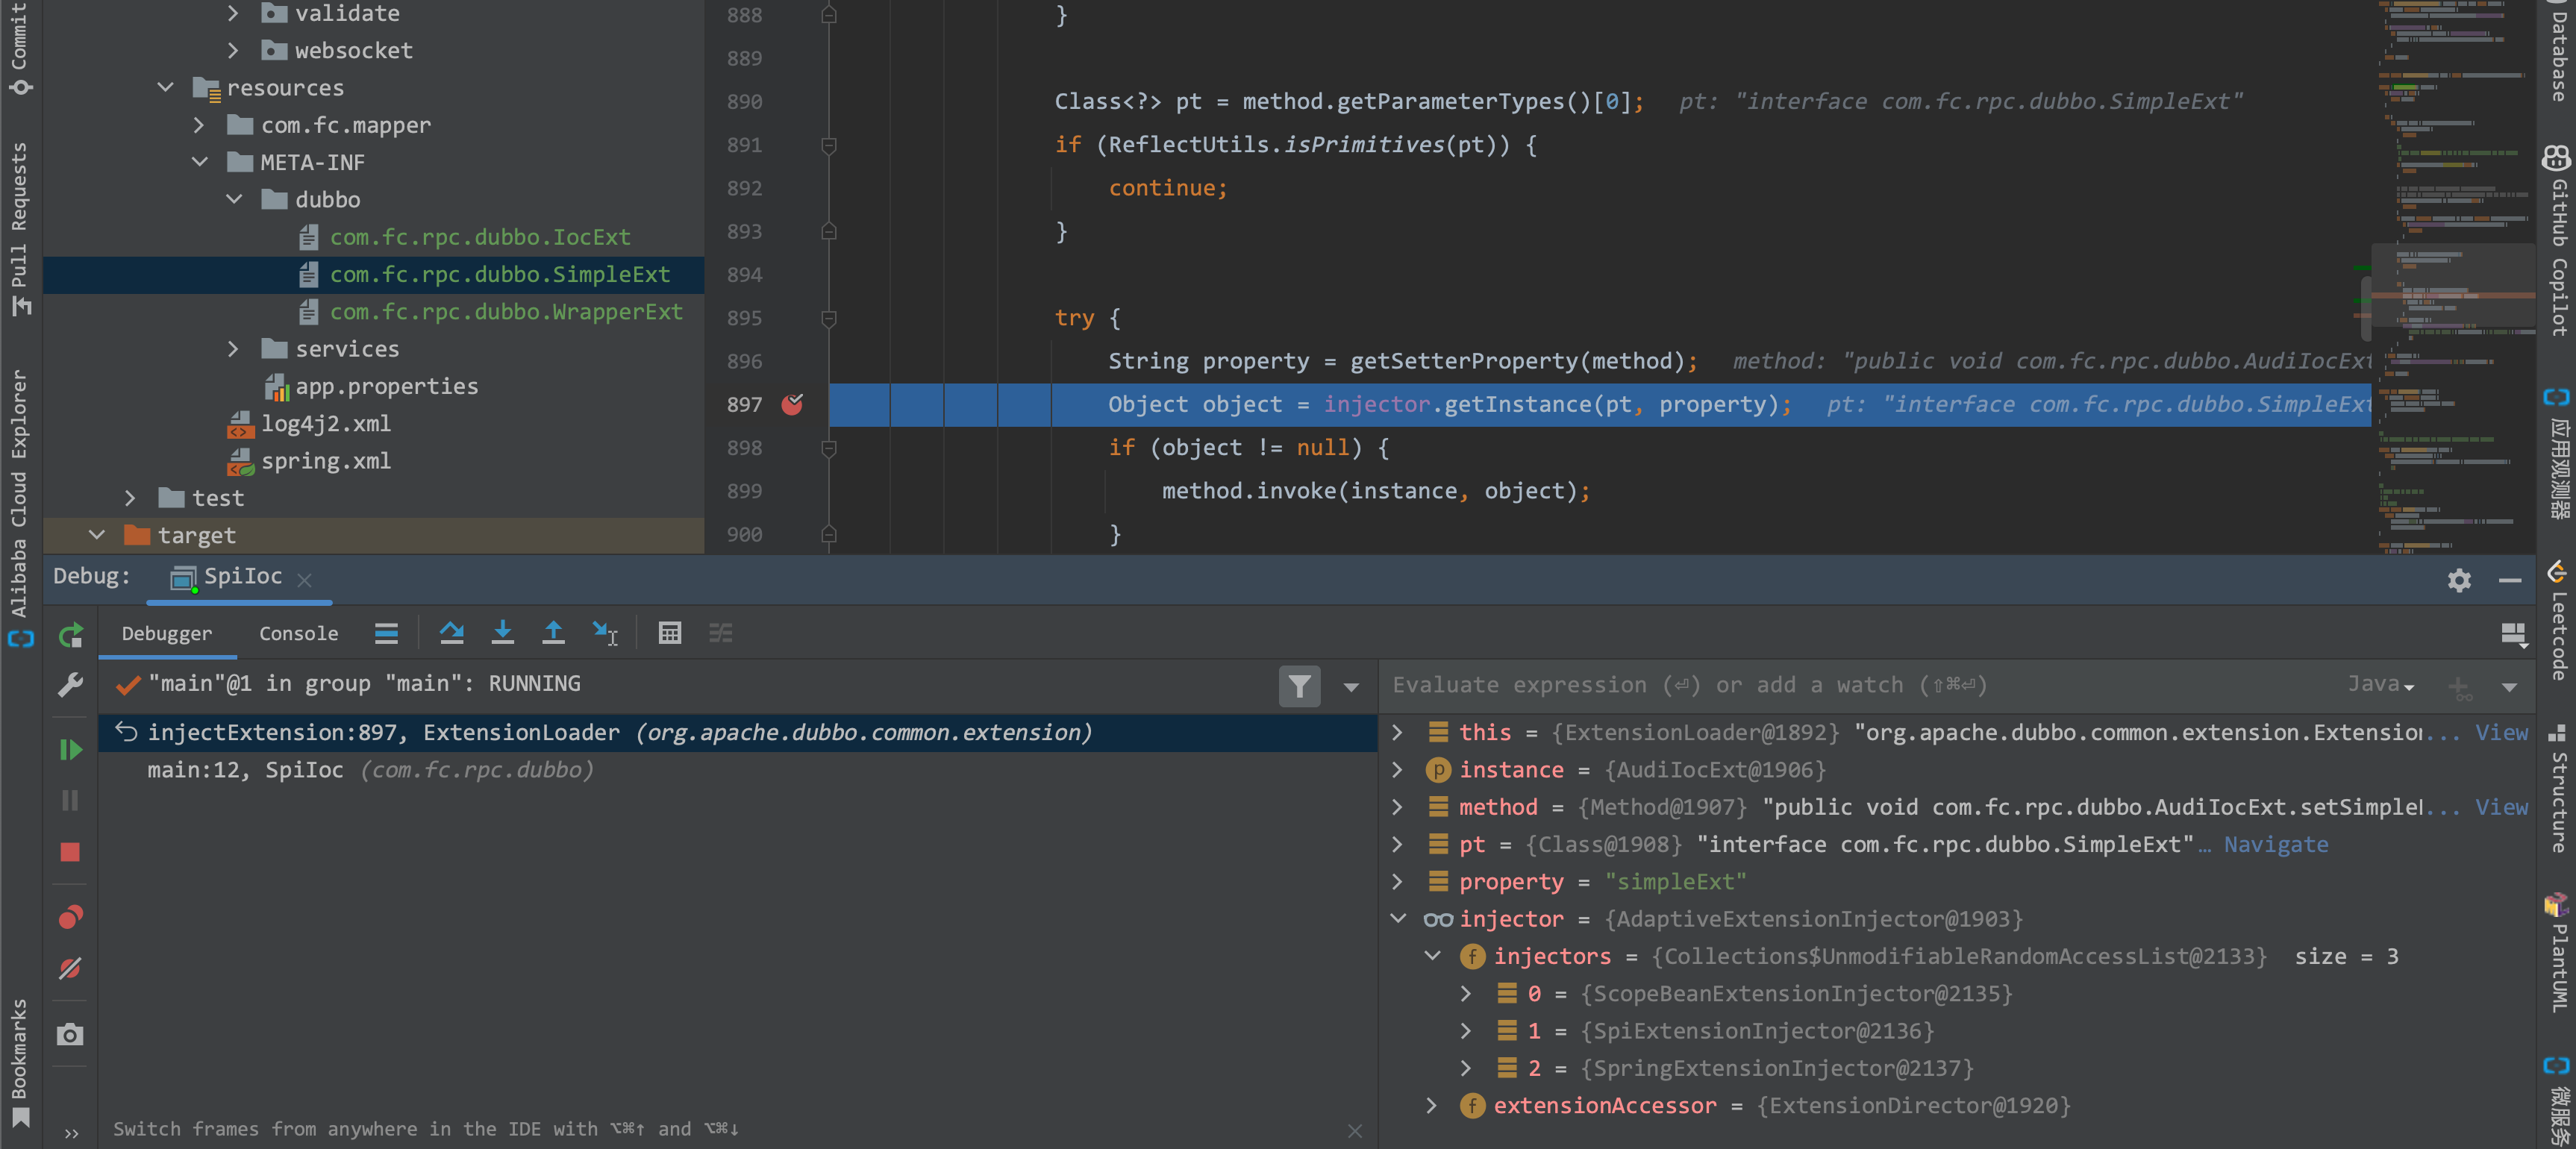Open the GitHub Copilot panel
The image size is (2576, 1149).
(2556, 241)
